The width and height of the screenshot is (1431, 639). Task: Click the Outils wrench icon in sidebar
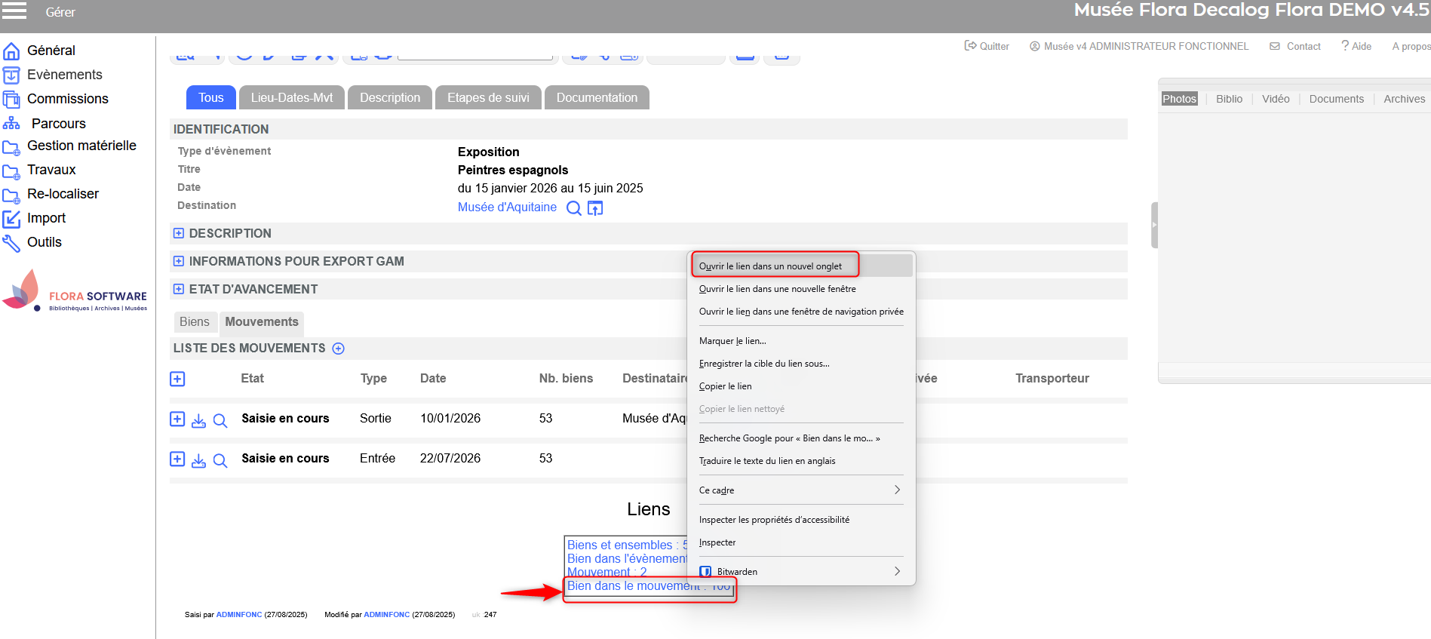(x=11, y=243)
